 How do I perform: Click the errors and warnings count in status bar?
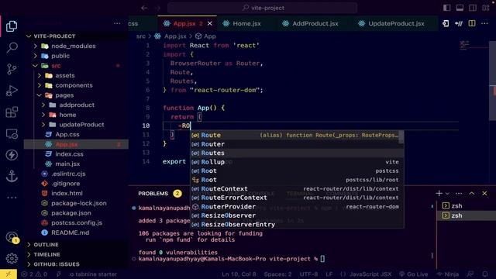pos(34,274)
